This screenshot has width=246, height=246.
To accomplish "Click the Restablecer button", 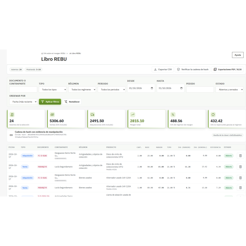I will pyautogui.click(x=72, y=102).
